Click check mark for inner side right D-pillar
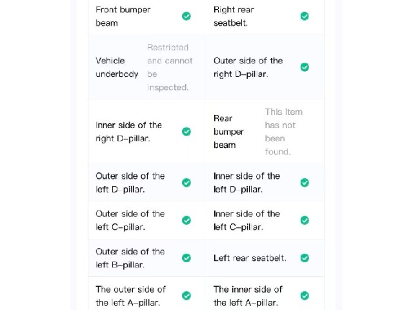The image size is (413, 310). (186, 131)
